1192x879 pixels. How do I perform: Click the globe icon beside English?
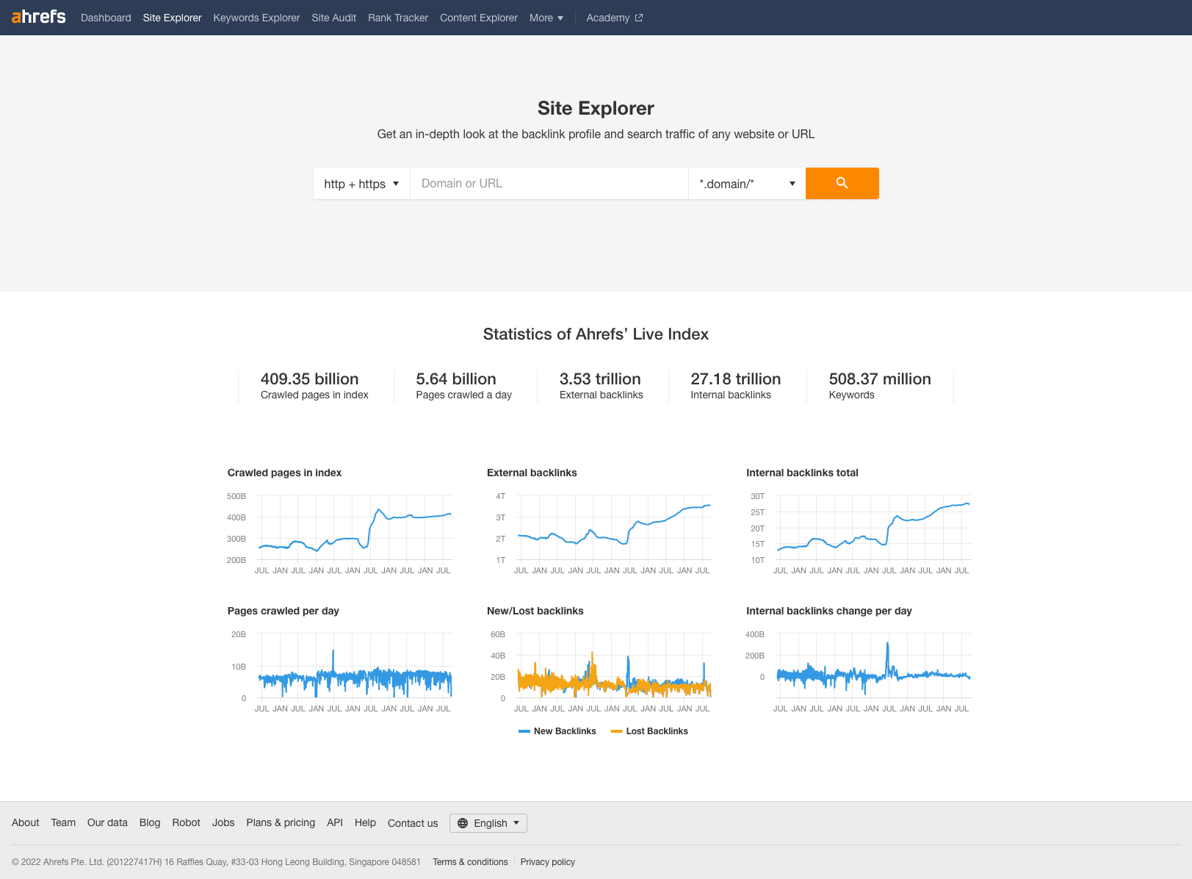click(463, 823)
